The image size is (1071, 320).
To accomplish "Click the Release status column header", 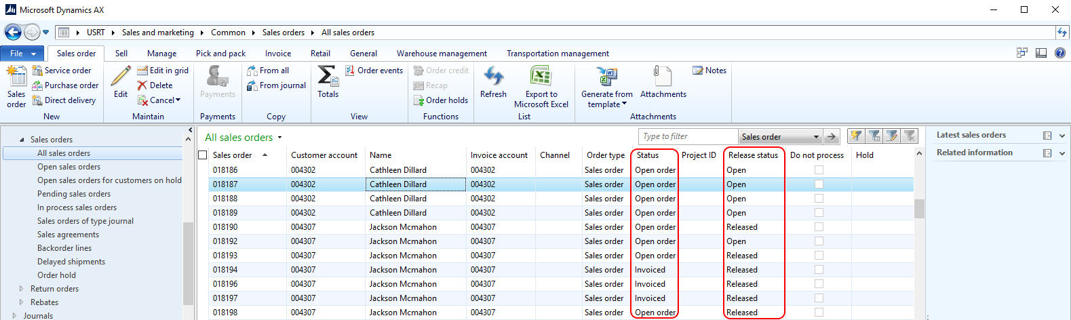I will pos(753,155).
